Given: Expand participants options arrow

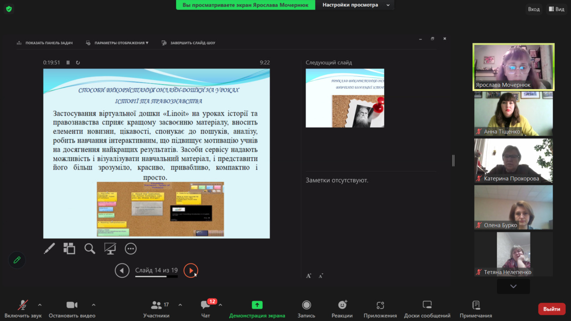Looking at the screenshot, I should coord(180,305).
